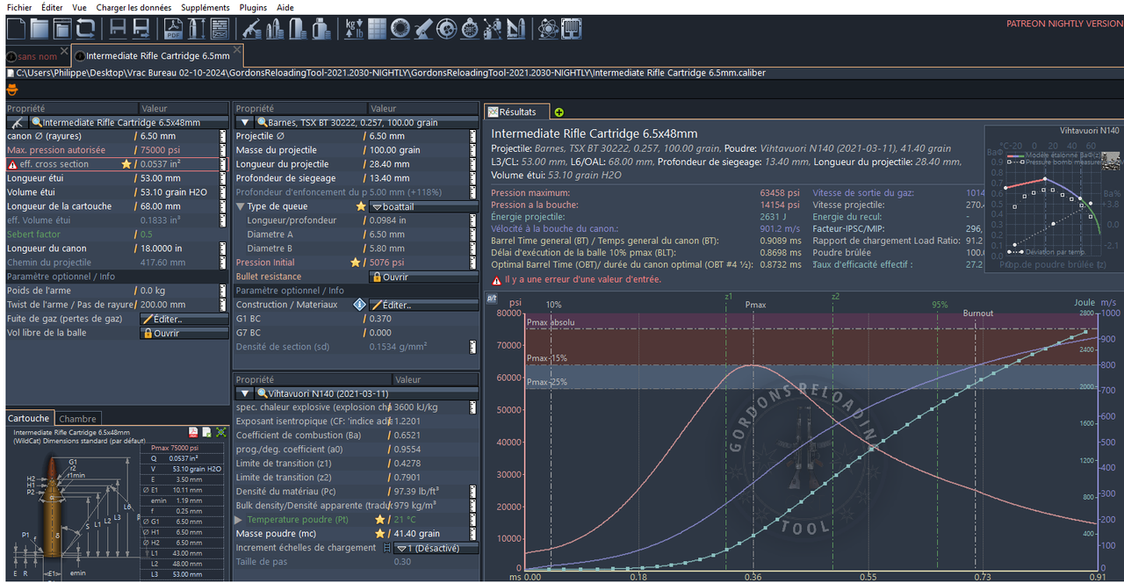The height and width of the screenshot is (583, 1124).
Task: Click the new file toolbar icon
Action: pos(16,29)
